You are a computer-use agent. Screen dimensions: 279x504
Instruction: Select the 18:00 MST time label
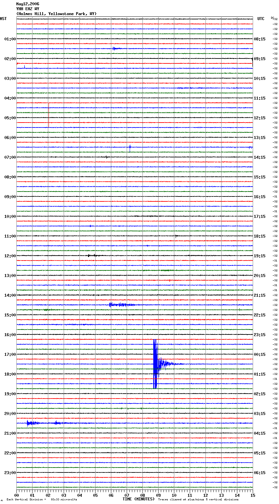point(10,374)
